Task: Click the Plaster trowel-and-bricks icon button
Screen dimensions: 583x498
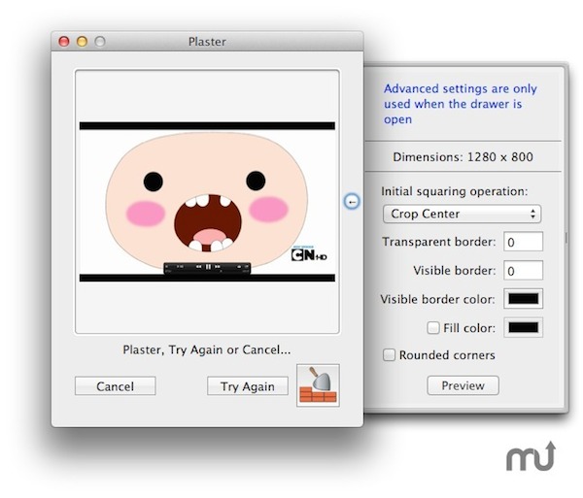Action: click(x=318, y=385)
